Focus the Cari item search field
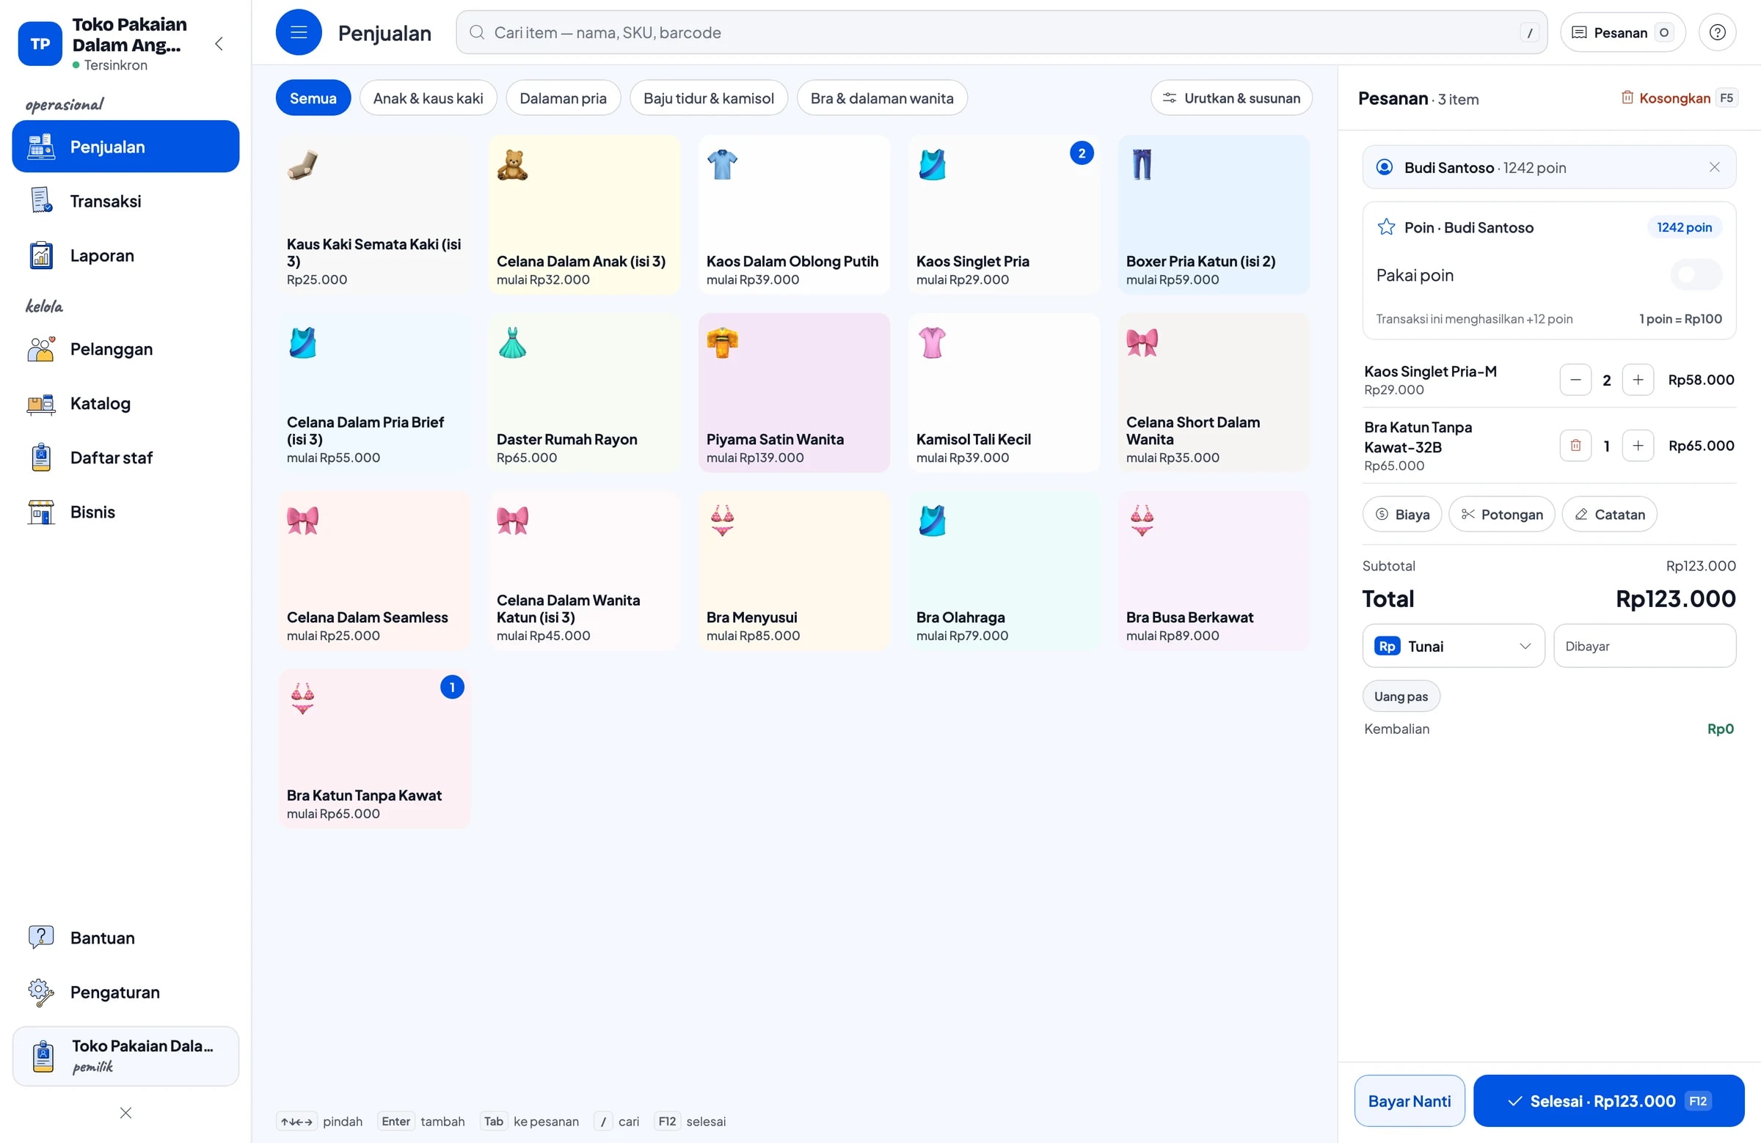Screen dimensions: 1761x1143 pyautogui.click(x=1001, y=32)
